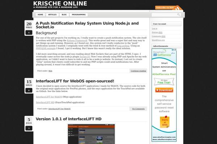The image size is (217, 144).
Task: Click the 5 Jul/11 date badge
Action: (29, 121)
